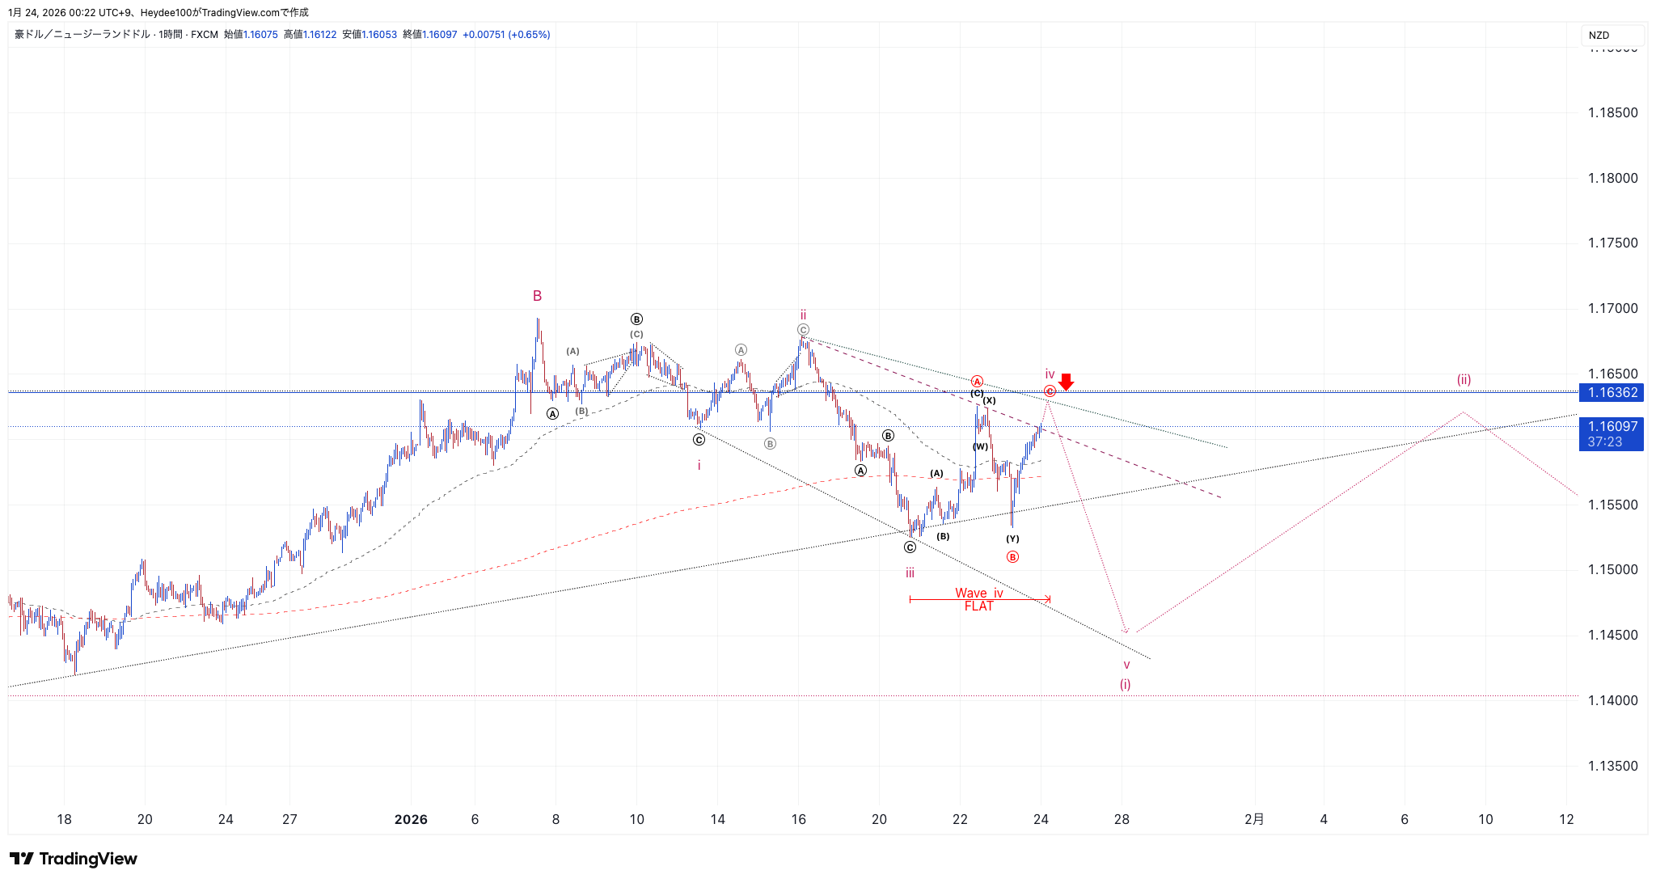1656x883 pixels.
Task: Select the red circled B wave label
Action: (x=1012, y=556)
